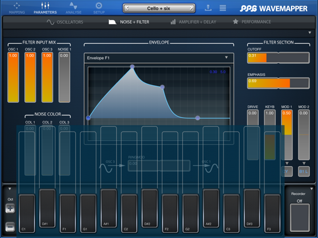The image size is (318, 238).
Task: Click the B1 L modulation source button
Action: pos(304,172)
